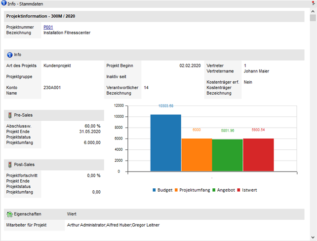
Task: Select the green Angebot bar in chart
Action: (x=227, y=155)
